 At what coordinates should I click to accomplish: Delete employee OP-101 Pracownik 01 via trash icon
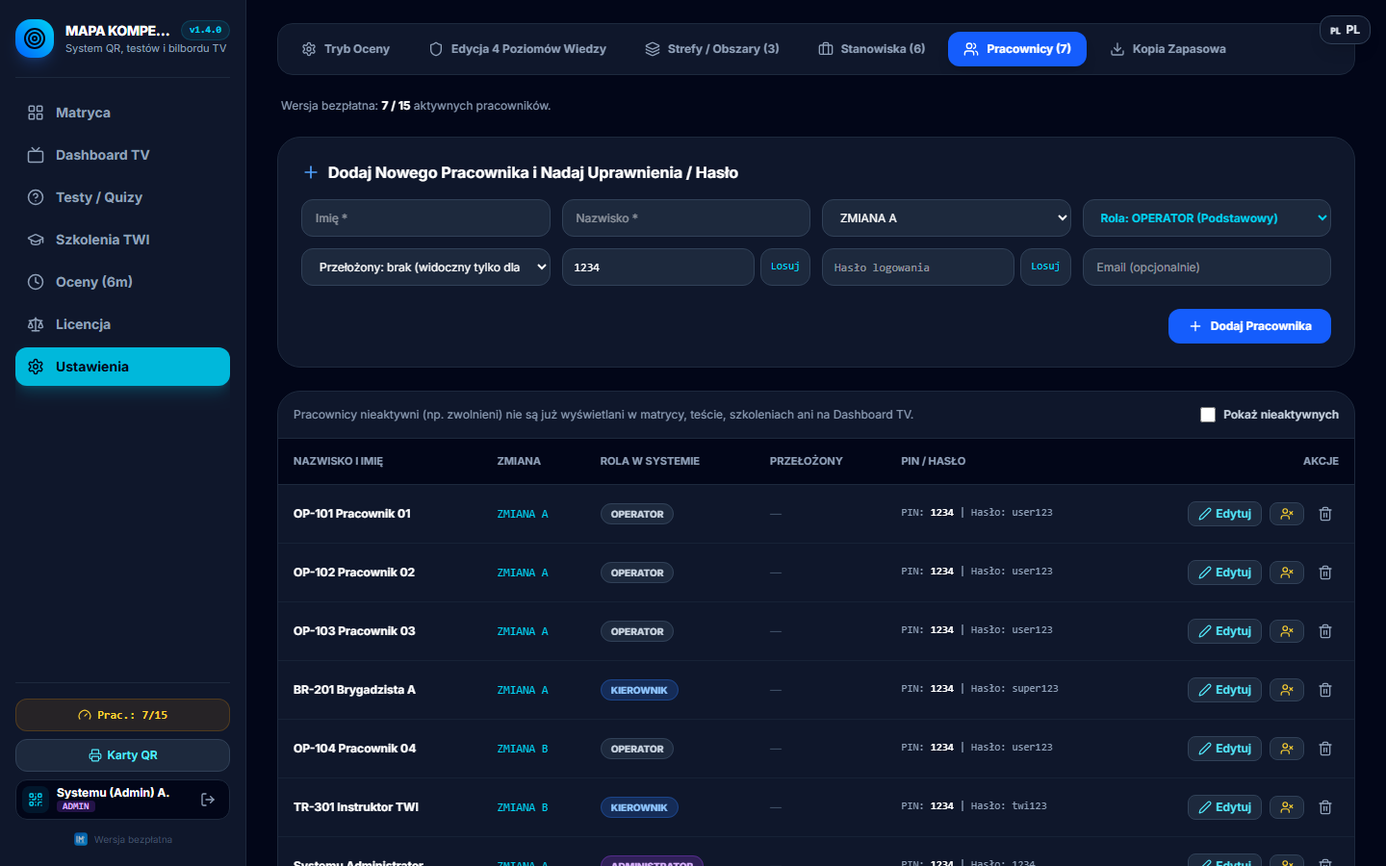(x=1325, y=514)
